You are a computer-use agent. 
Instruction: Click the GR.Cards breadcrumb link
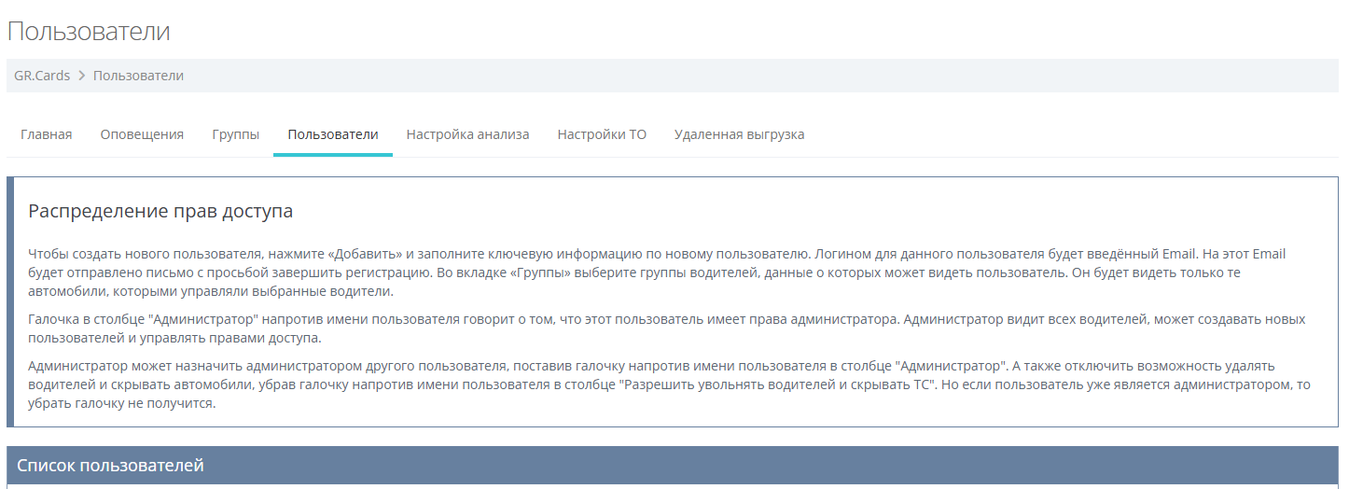[x=42, y=76]
